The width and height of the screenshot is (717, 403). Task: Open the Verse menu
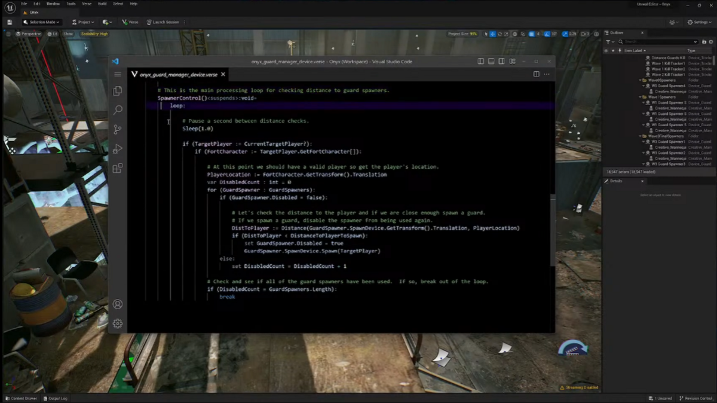(x=87, y=4)
